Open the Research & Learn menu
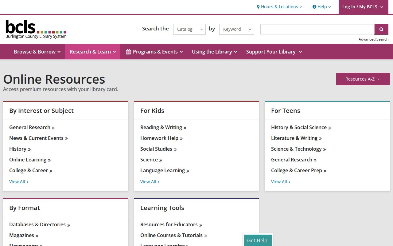 pos(93,52)
